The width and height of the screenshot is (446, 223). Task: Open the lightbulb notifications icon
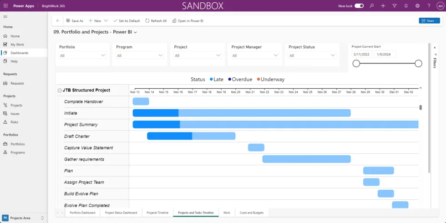pyautogui.click(x=405, y=6)
